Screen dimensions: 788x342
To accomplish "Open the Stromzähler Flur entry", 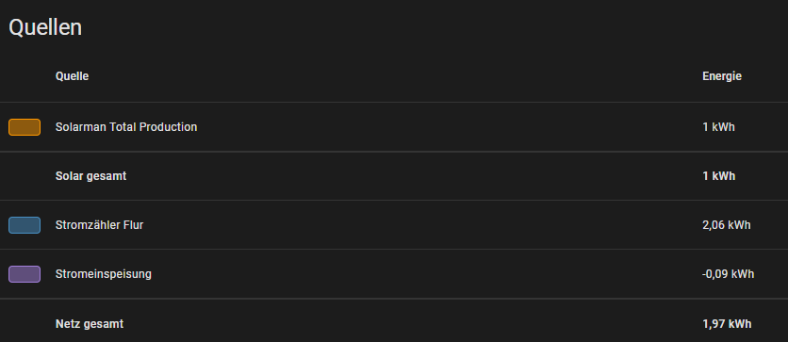I will pos(99,225).
